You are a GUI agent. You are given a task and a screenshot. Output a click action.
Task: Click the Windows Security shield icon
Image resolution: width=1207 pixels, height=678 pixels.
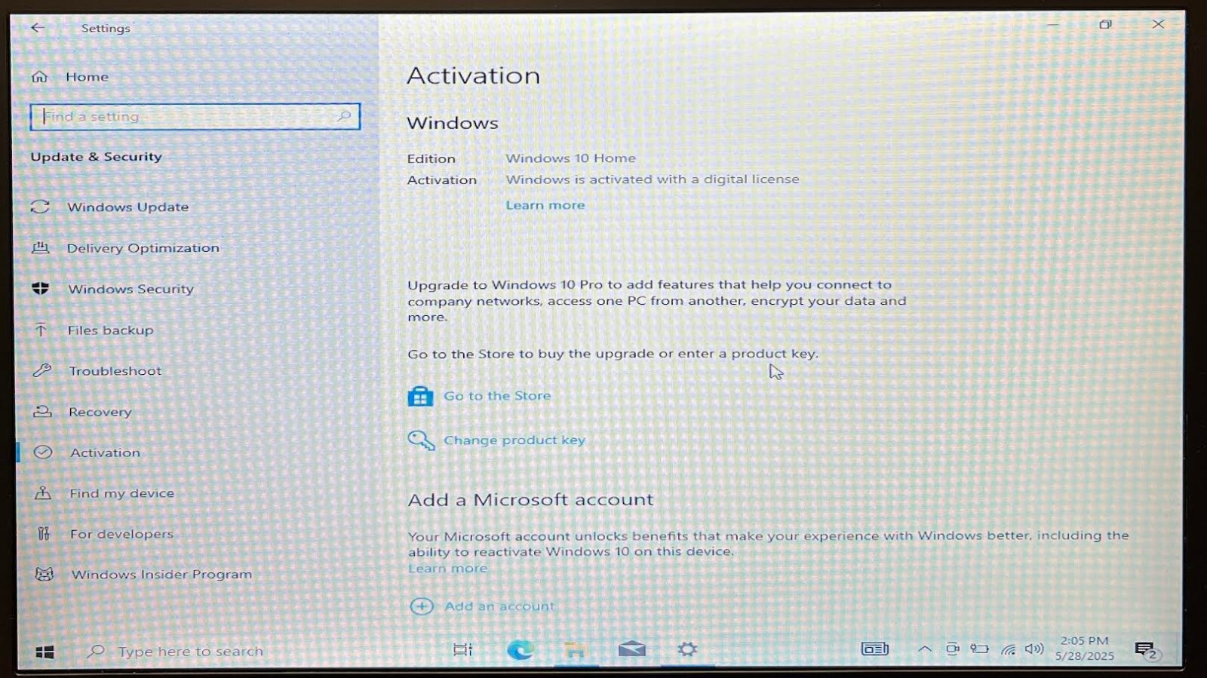(x=41, y=289)
